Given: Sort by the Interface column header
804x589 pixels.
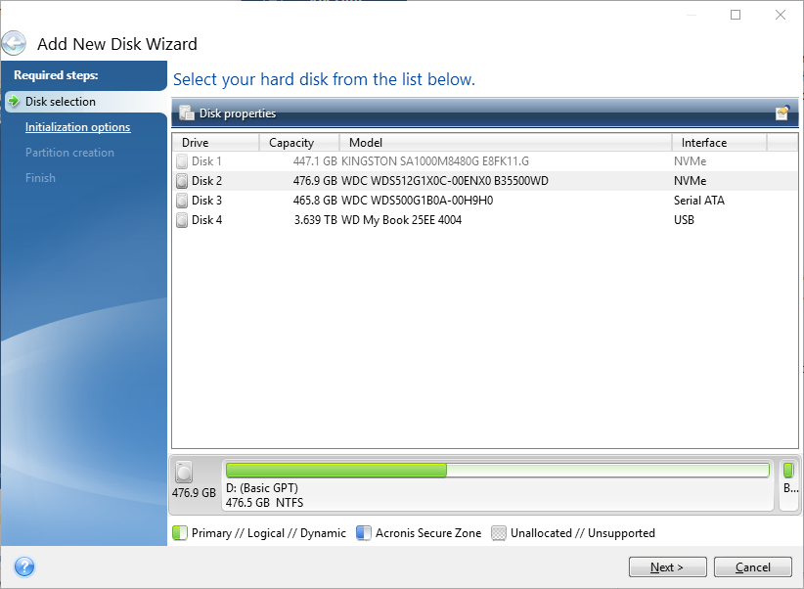Looking at the screenshot, I should pos(718,143).
